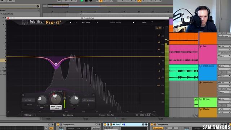Toggle the second Compressor EQ button
231x130 pixels.
[x=173, y=129]
